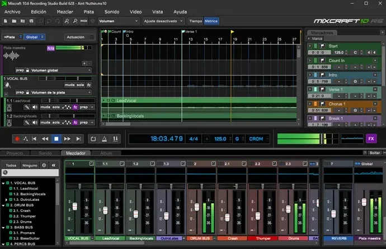Click the pencil edit icon on track 1.1 LeadVocal
This screenshot has height=249, width=386.
(27, 107)
